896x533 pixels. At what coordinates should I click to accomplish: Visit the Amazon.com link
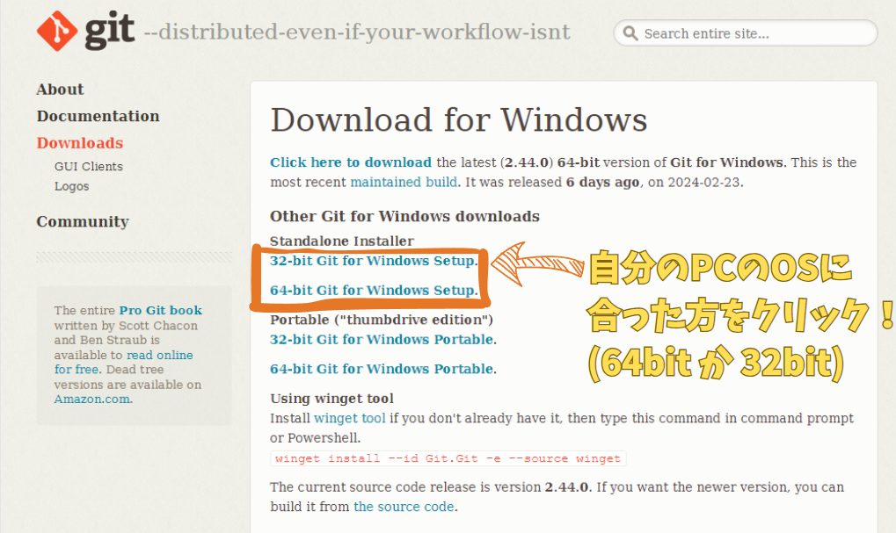click(92, 399)
